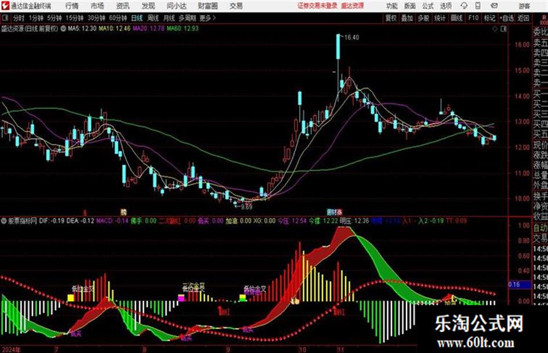Click the 返回 back button
This screenshot has width=548, height=353.
(x=523, y=18)
